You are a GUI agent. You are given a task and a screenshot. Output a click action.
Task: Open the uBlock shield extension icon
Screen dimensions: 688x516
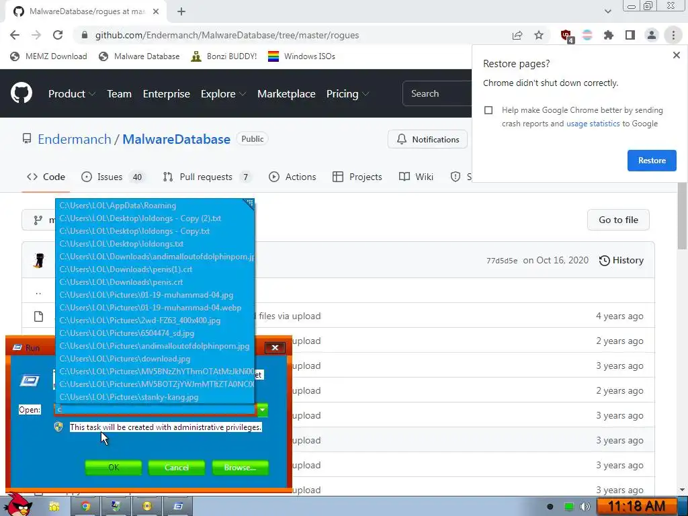click(566, 35)
